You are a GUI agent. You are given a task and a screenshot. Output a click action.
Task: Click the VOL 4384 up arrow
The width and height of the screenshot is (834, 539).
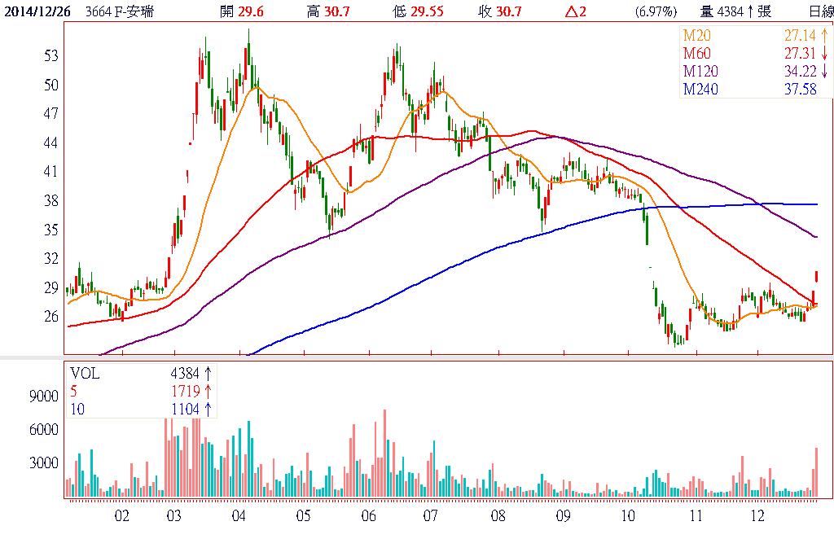pos(208,374)
